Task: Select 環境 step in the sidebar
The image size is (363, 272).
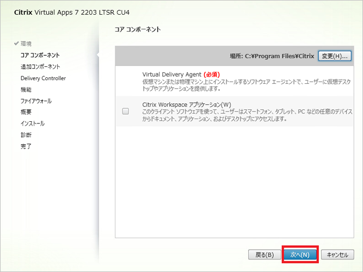Action: click(x=26, y=44)
